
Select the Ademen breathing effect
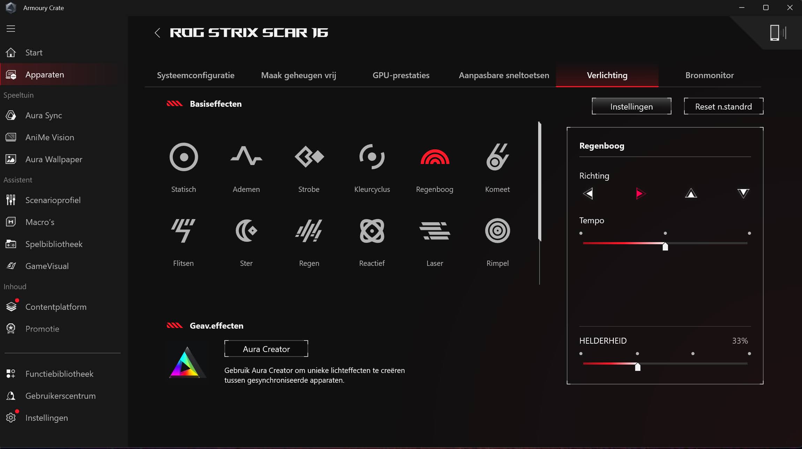tap(246, 156)
